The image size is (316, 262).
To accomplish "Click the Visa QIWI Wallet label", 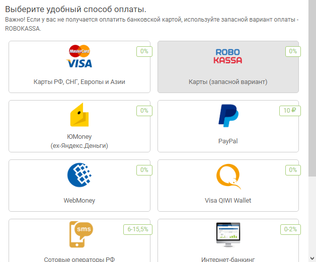I will click(x=228, y=200).
